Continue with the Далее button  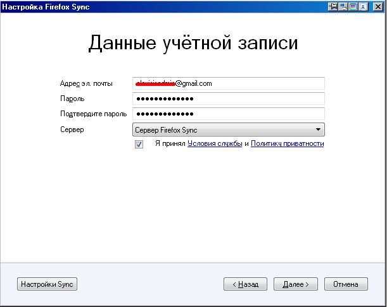point(296,284)
